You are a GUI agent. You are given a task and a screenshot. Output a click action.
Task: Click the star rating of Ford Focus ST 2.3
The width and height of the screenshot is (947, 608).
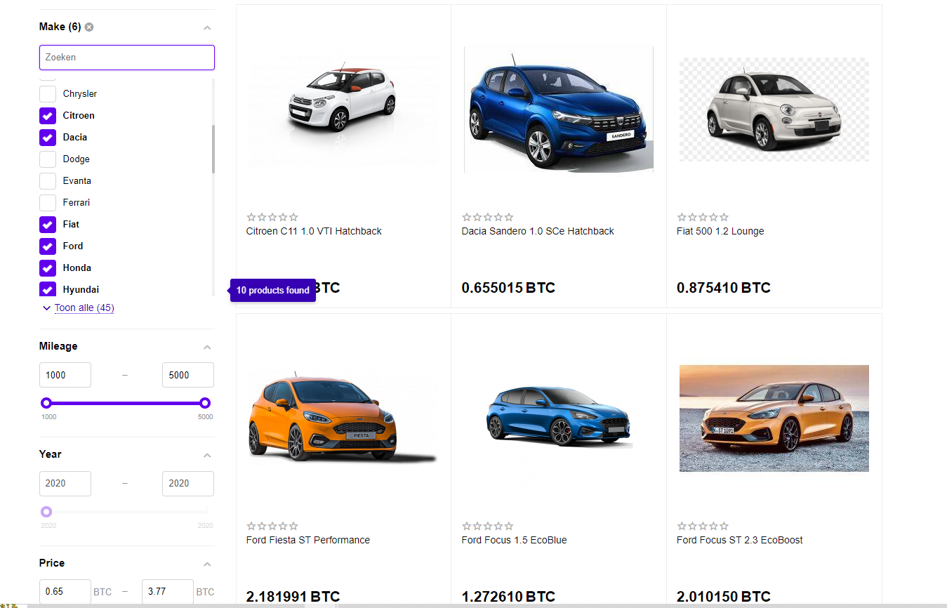point(703,526)
